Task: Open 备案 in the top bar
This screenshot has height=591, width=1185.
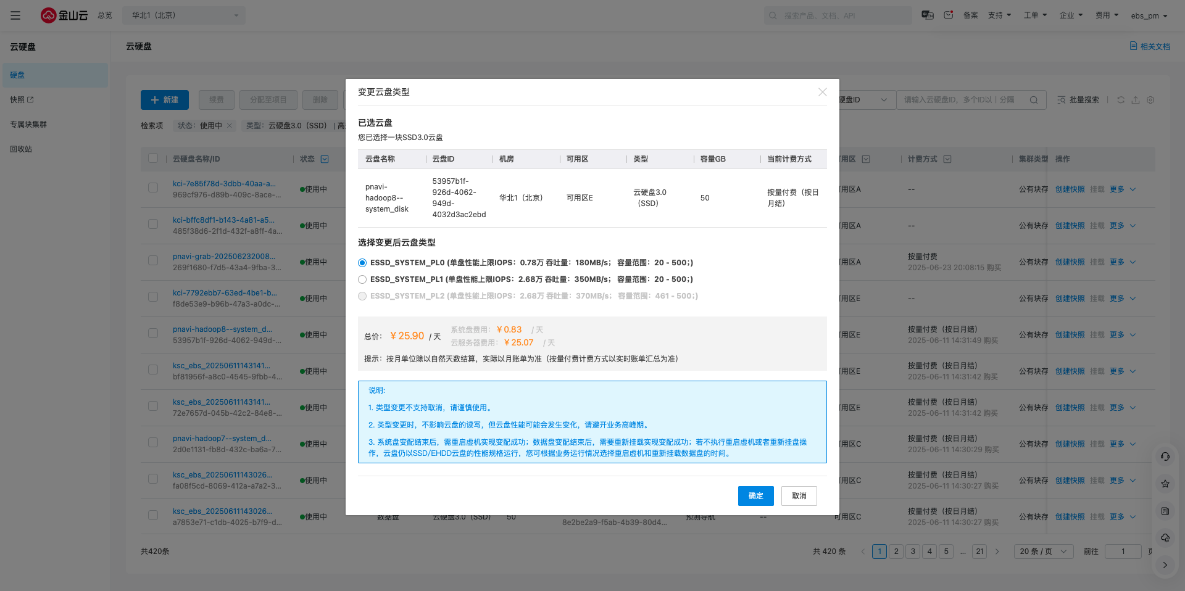Action: click(970, 15)
